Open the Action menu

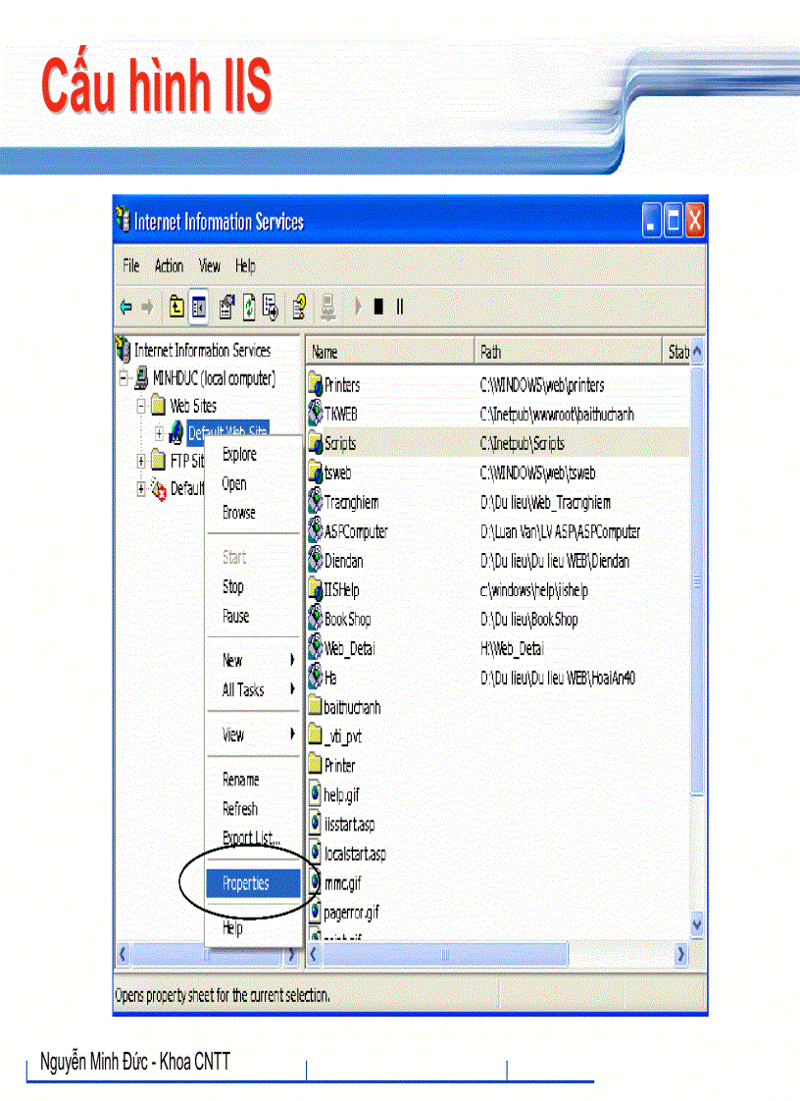tap(169, 266)
